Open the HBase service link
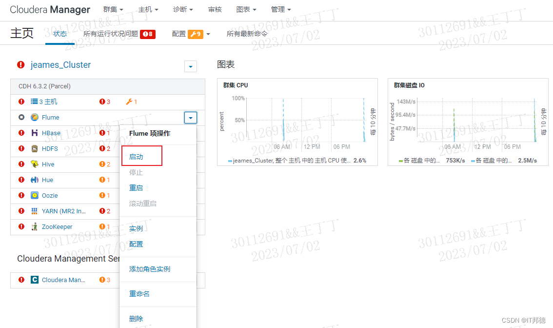553x328 pixels. tap(51, 133)
